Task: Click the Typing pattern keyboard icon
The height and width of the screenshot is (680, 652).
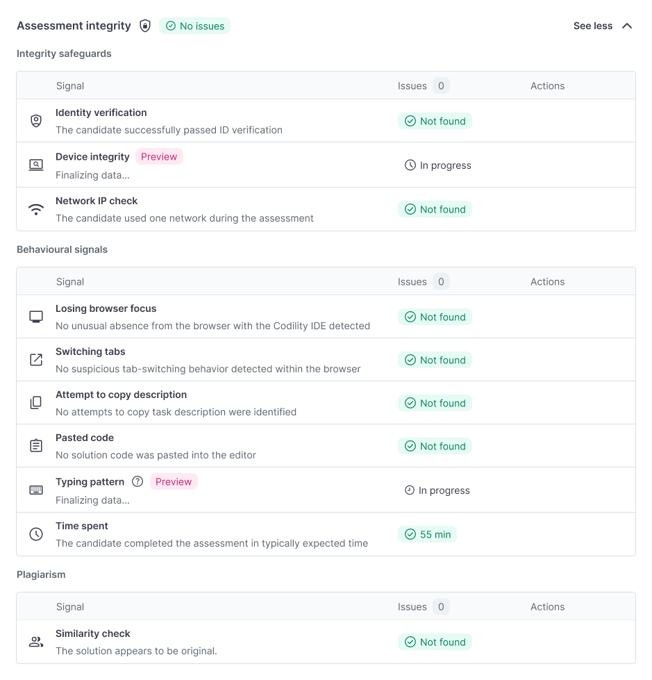Action: (x=35, y=489)
